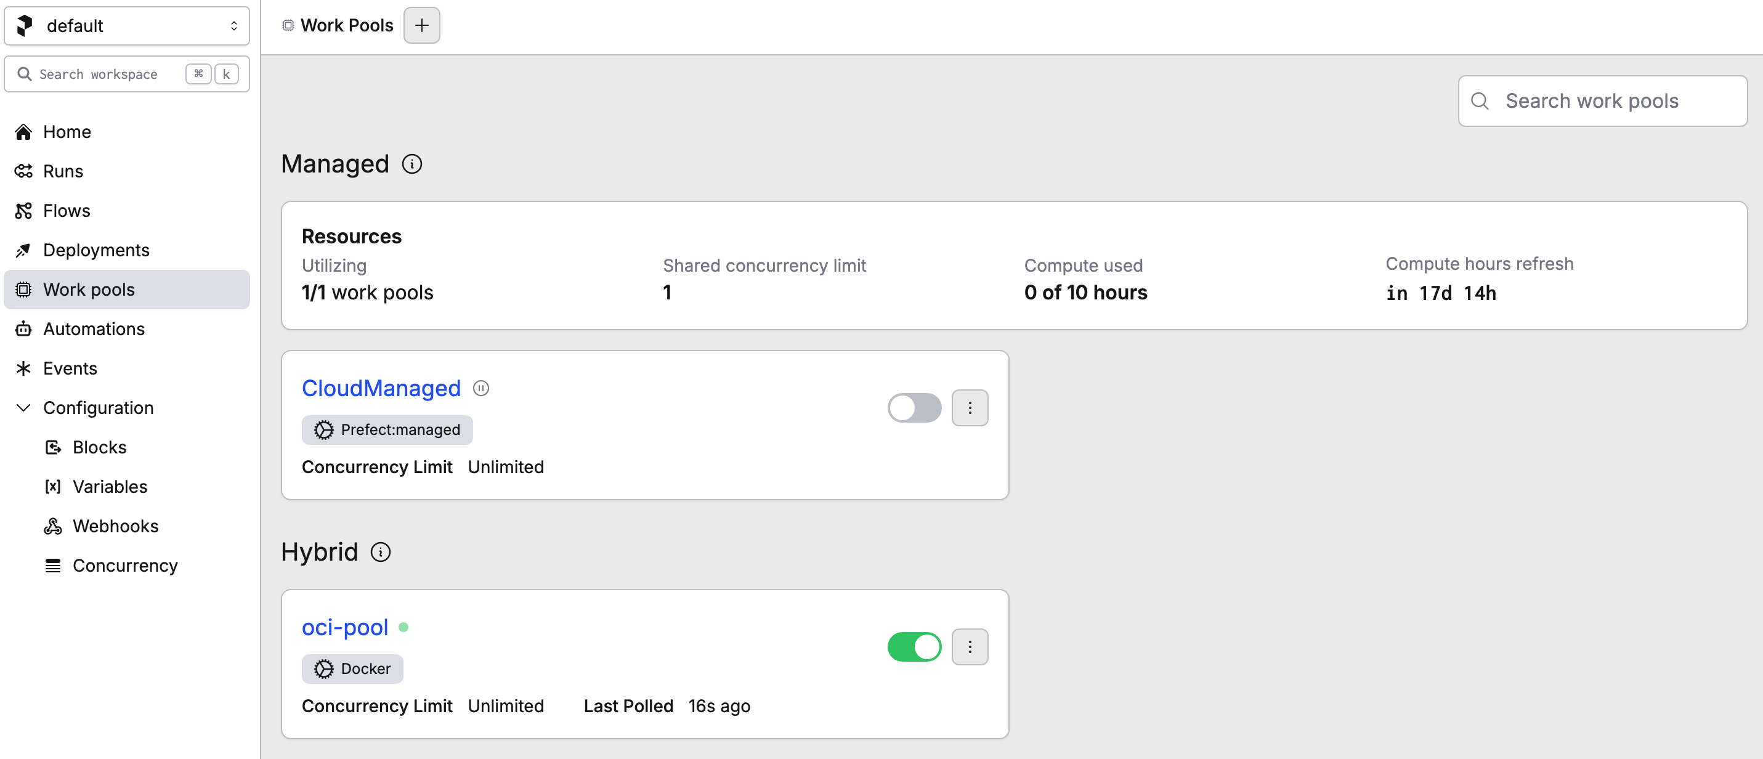Disable the oci-pool work pool toggle

click(914, 647)
